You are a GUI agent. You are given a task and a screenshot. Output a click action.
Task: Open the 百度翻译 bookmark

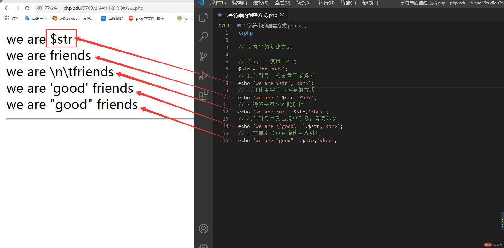[x=112, y=18]
